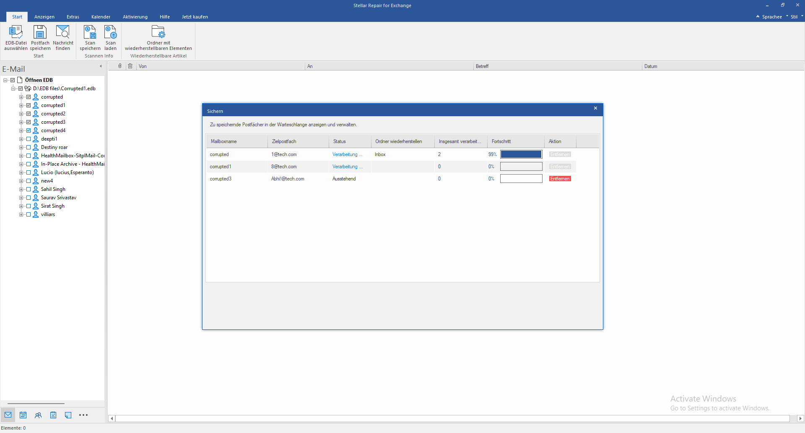Collapse the D:\EDB files\Corrupted1.edb node
Viewport: 805px width, 433px height.
click(x=13, y=89)
